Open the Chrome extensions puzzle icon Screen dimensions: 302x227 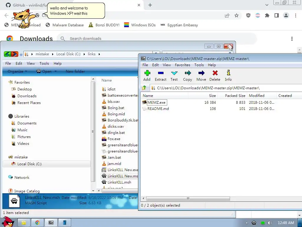click(x=267, y=15)
